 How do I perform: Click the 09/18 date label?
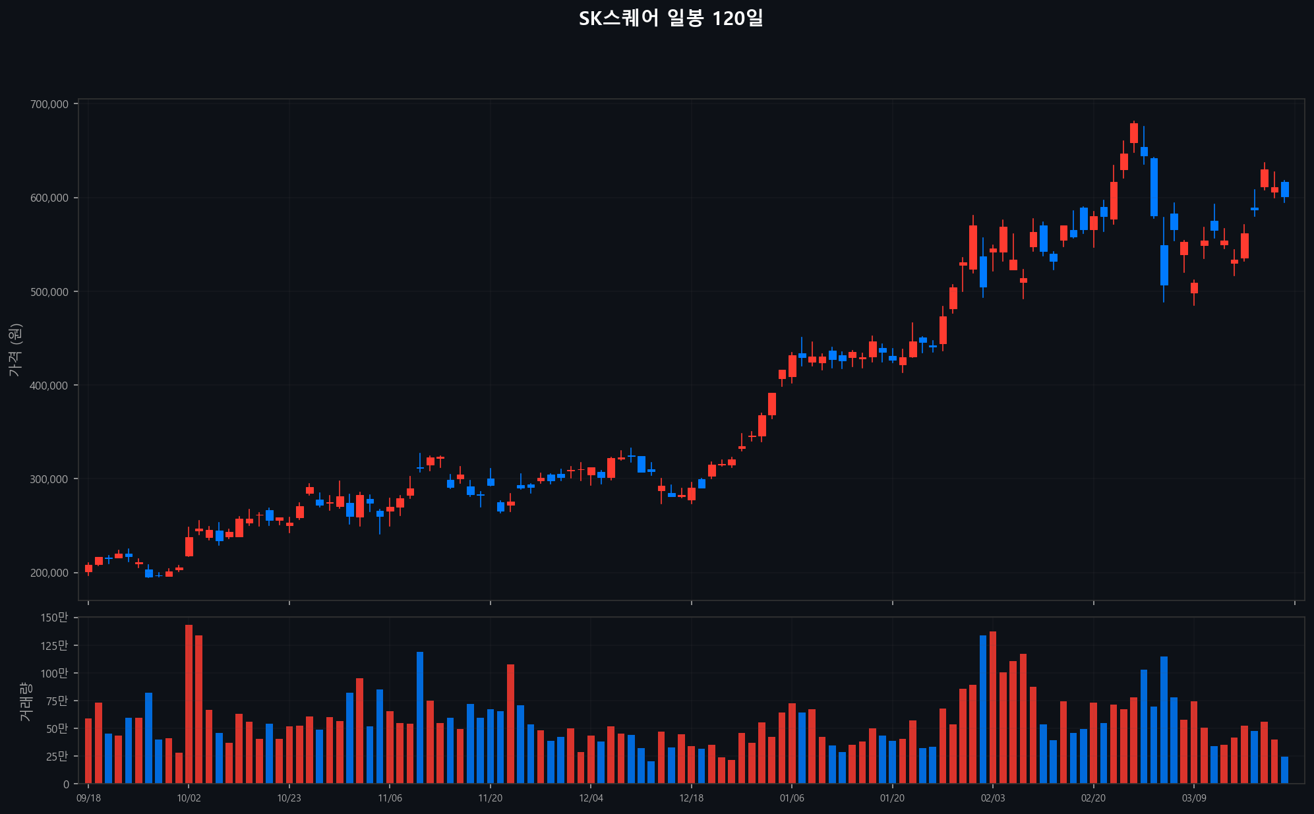point(88,798)
